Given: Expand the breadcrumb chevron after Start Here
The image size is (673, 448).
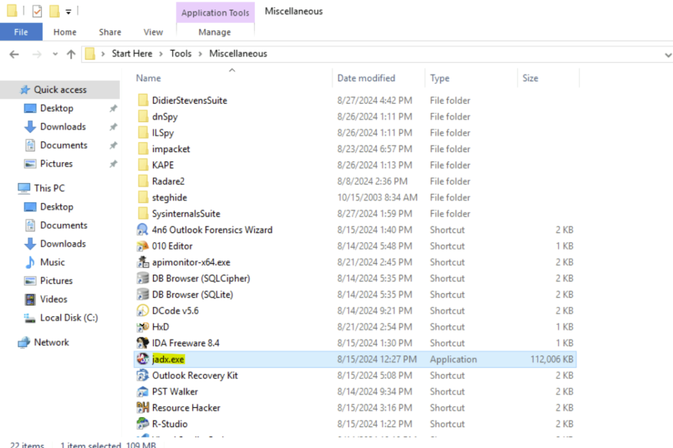Looking at the screenshot, I should tap(161, 54).
